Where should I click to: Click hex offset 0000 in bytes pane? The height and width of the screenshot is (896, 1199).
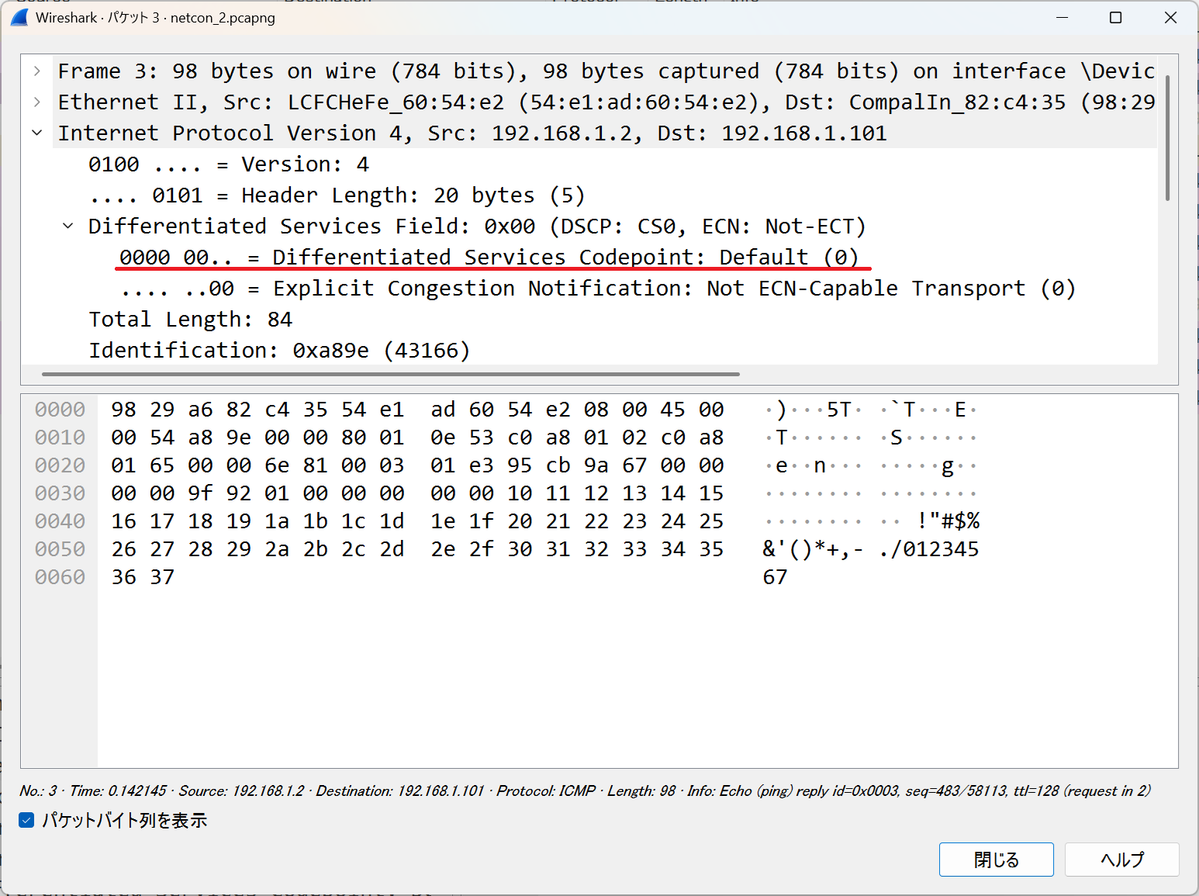click(x=60, y=409)
